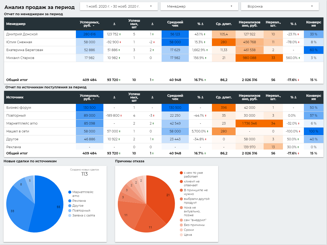Viewport: 327px width, 245px height.
Task: Click the sort arrow in managers table Успешных, руб. header
Action: click(x=94, y=26)
